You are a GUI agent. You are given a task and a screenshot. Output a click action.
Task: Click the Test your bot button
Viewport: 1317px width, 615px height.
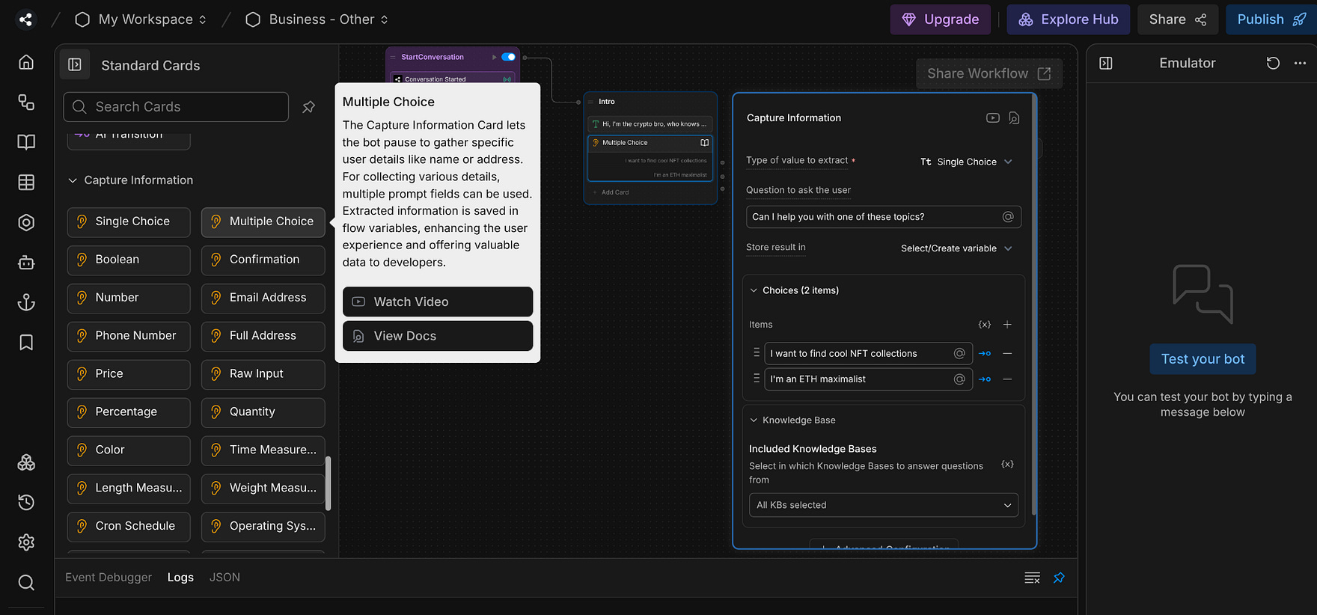tap(1203, 359)
